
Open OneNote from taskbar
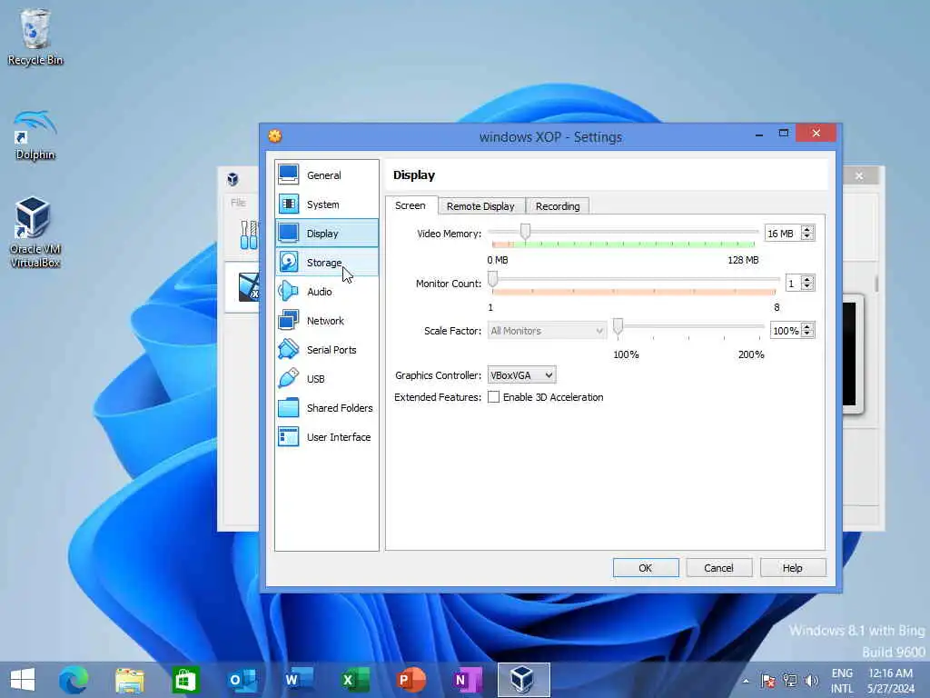pos(468,680)
